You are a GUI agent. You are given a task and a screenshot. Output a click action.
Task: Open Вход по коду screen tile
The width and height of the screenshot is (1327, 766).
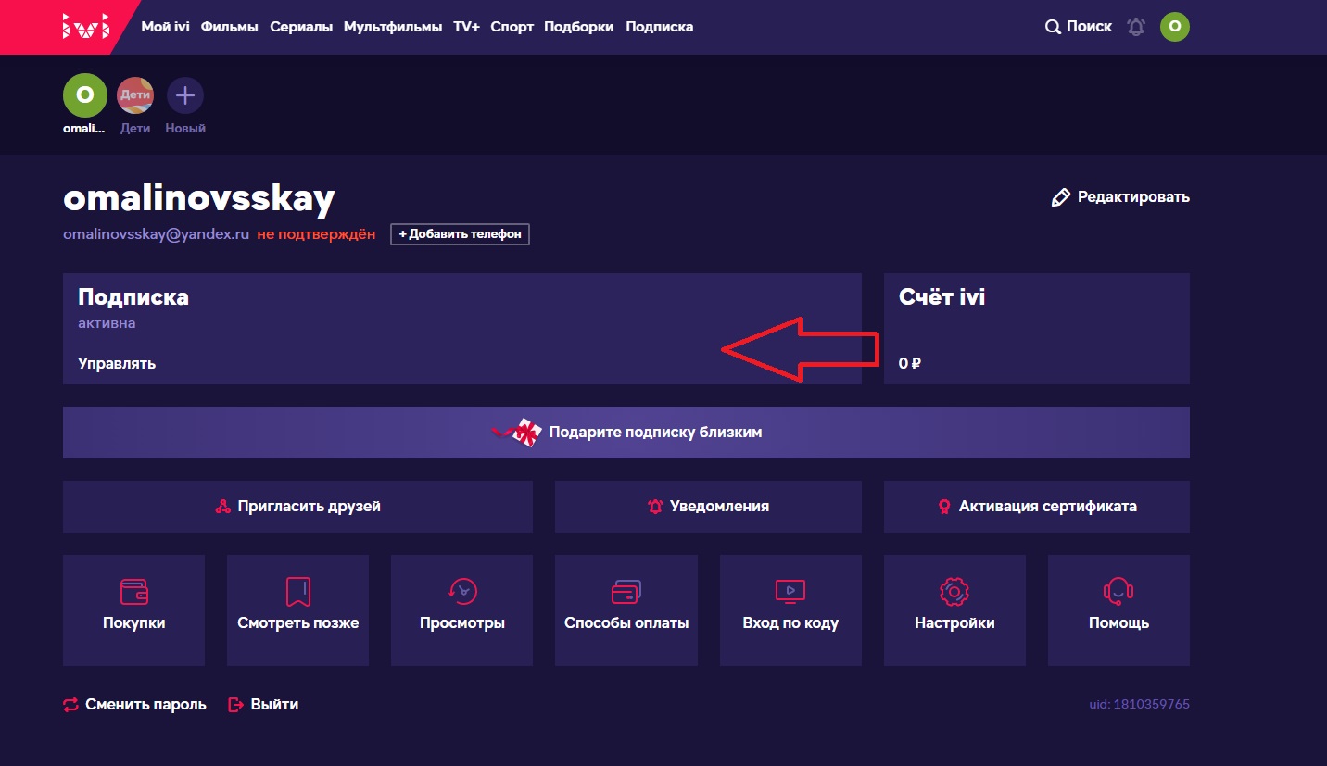(790, 610)
